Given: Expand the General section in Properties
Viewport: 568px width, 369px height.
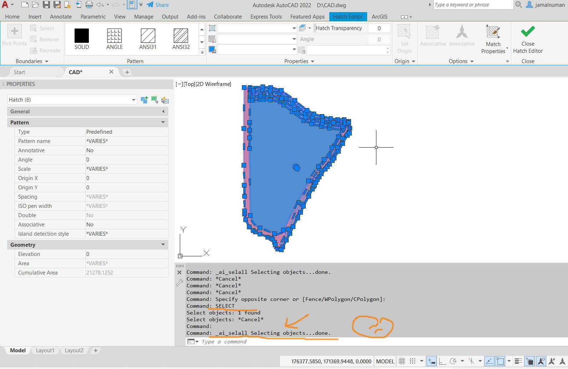Looking at the screenshot, I should [x=163, y=112].
